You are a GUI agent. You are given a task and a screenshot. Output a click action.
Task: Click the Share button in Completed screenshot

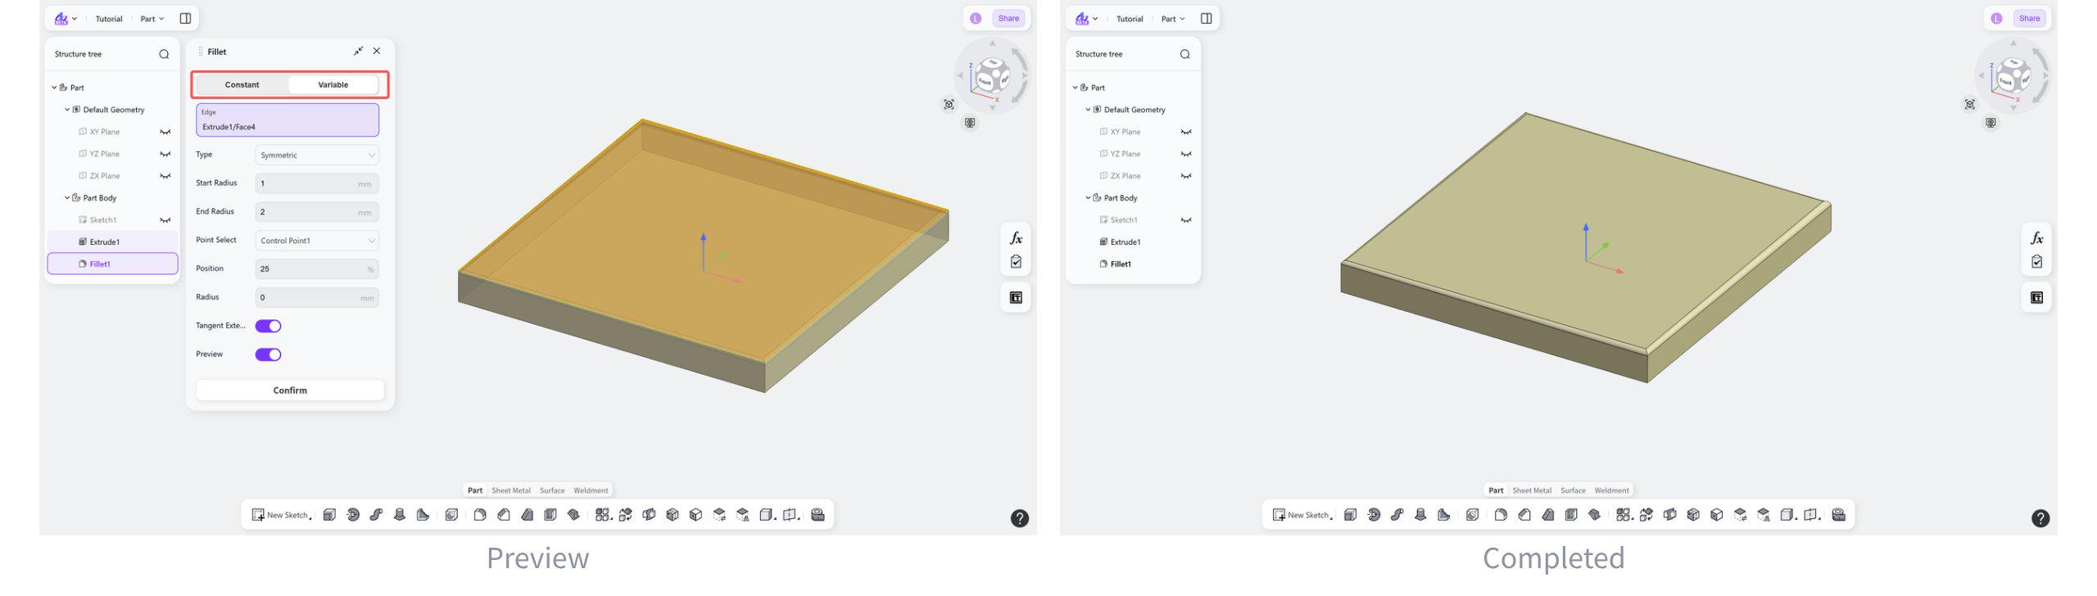click(x=2029, y=18)
